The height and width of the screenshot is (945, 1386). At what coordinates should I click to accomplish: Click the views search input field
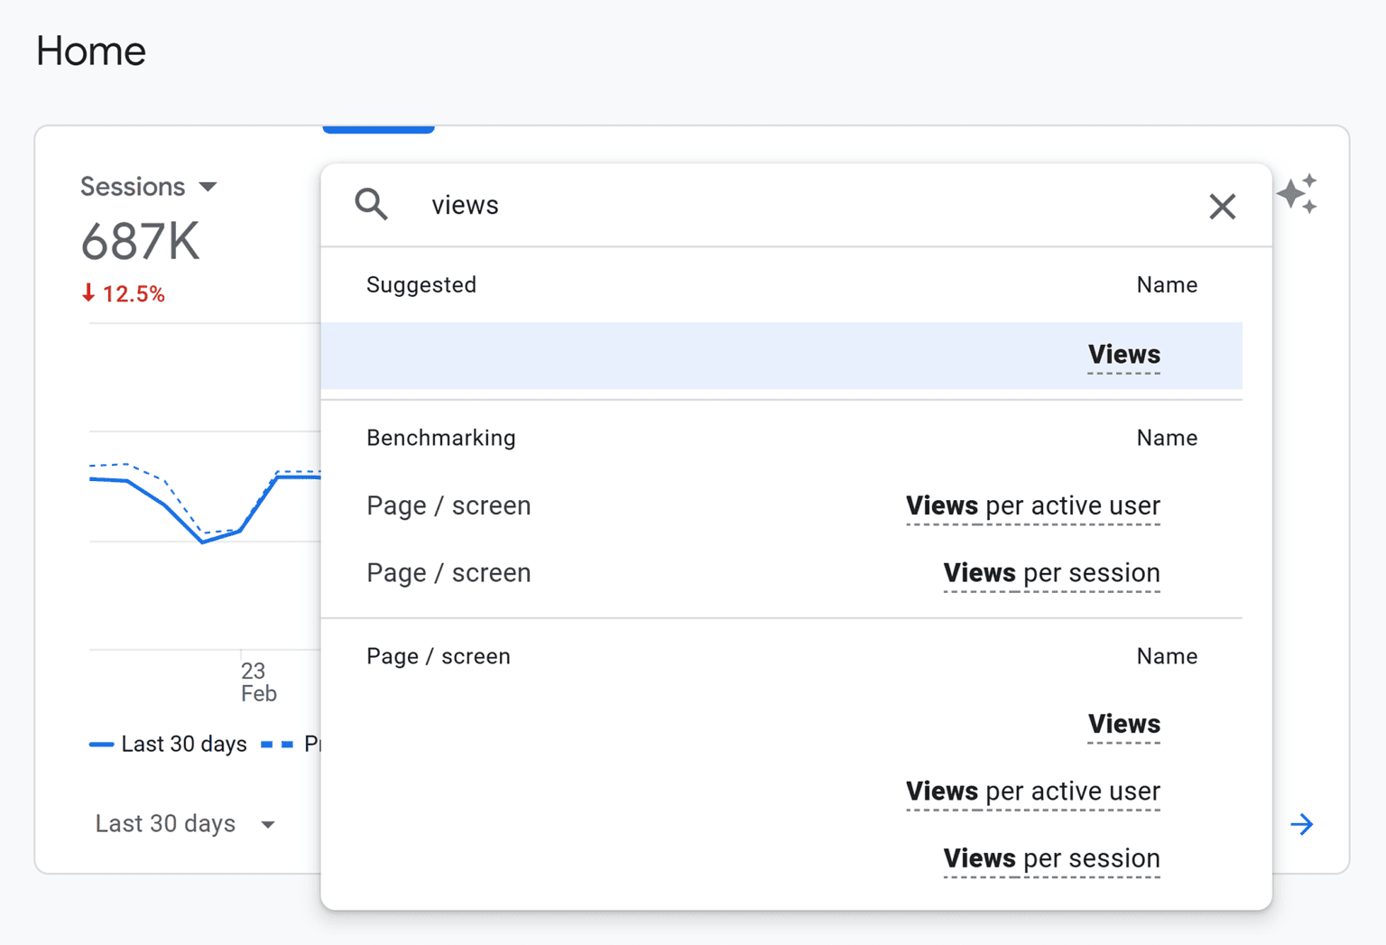click(x=632, y=205)
